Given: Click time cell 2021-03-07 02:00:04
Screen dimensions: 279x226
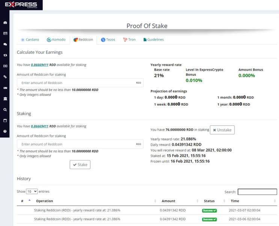Looking at the screenshot, I should 244,210.
